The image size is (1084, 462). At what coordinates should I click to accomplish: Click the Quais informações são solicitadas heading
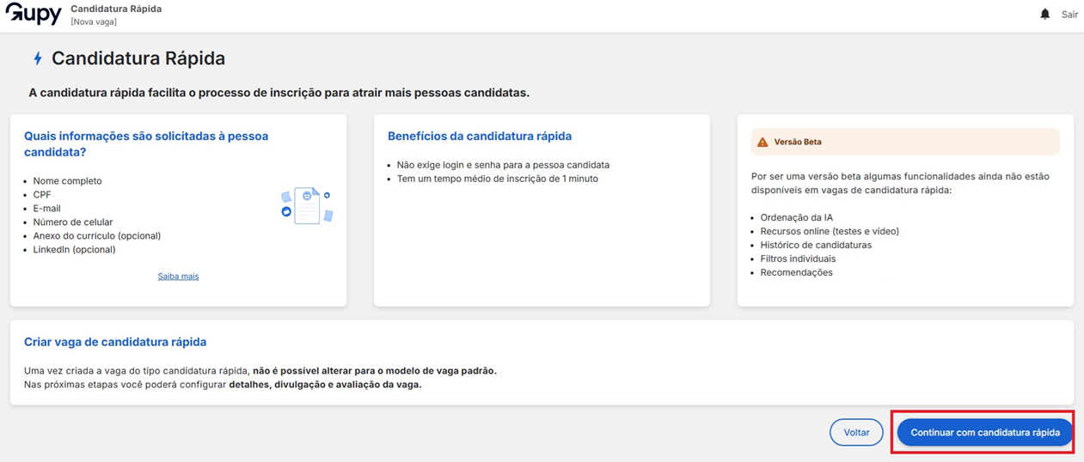[146, 143]
